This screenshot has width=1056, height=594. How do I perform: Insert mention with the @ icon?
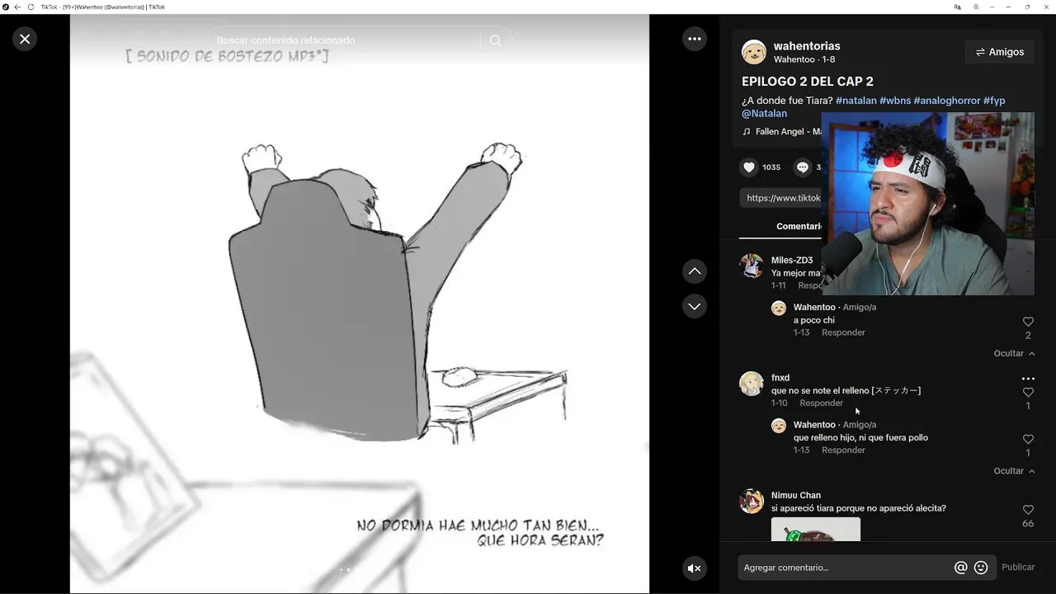click(x=960, y=568)
